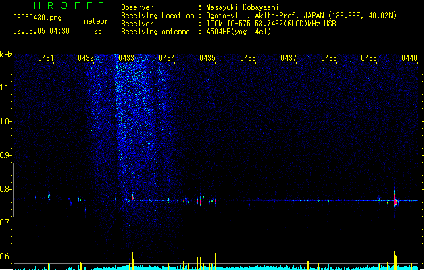Click the 0.7 kHz axis label
The width and height of the screenshot is (425, 270).
click(5, 223)
